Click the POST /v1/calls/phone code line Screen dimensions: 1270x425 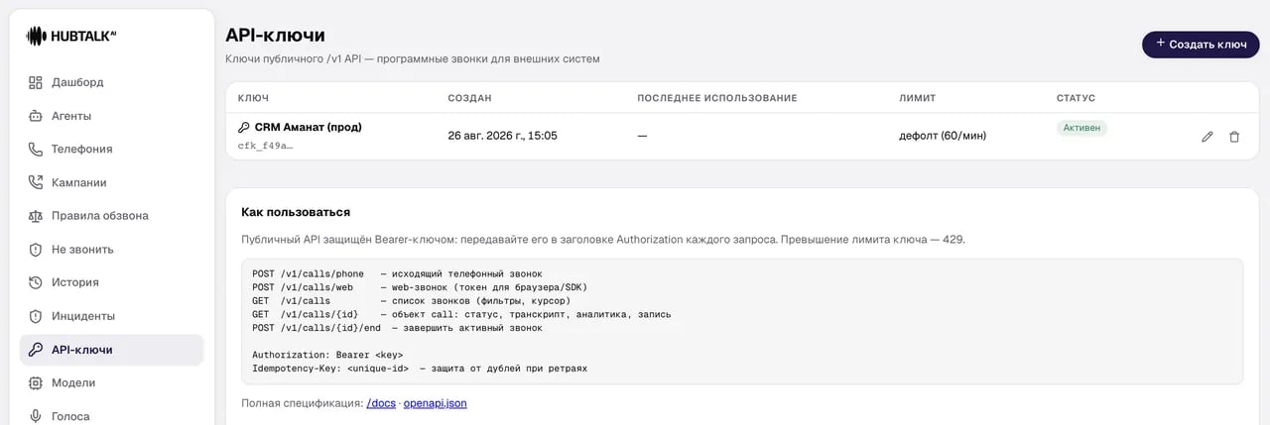tap(397, 273)
